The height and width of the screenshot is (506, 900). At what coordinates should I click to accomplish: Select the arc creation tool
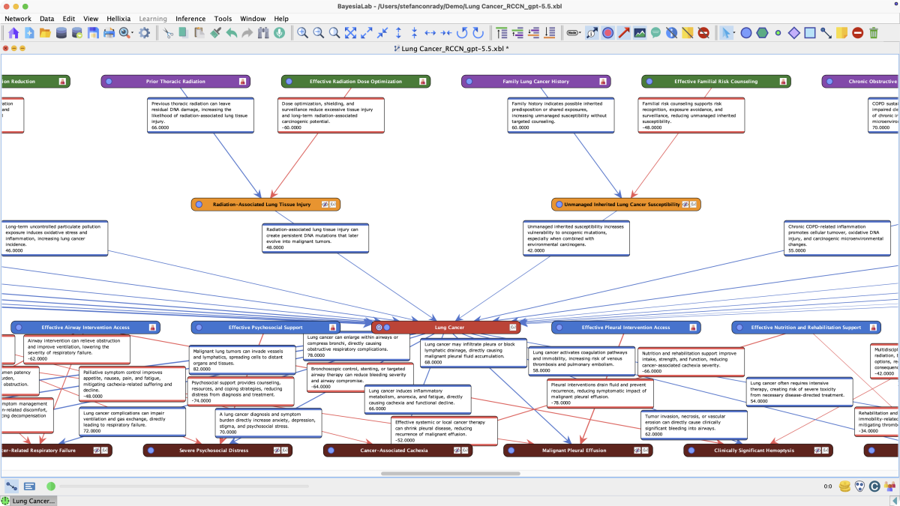click(826, 33)
